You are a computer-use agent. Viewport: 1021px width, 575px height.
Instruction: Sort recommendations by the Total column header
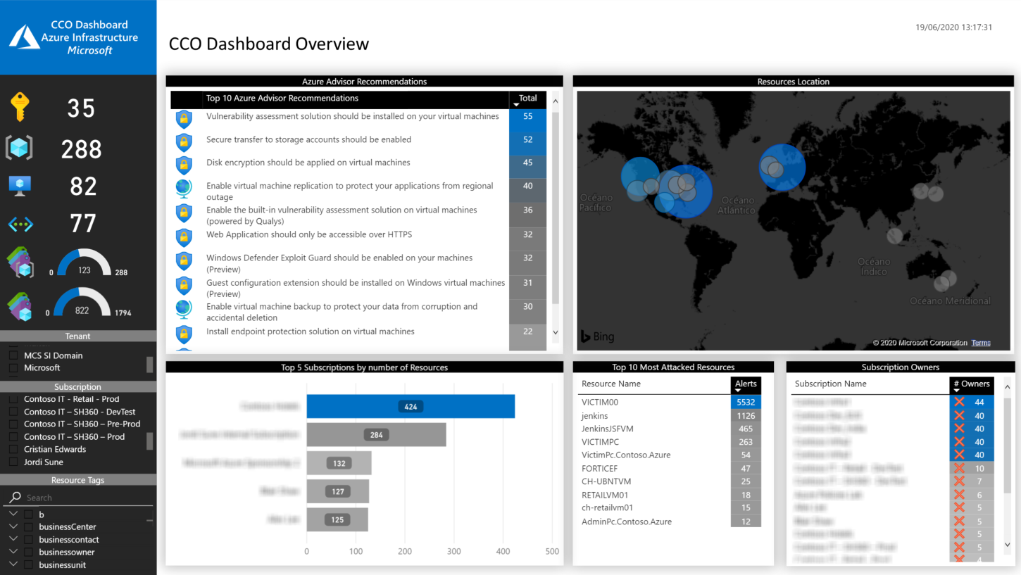pyautogui.click(x=527, y=99)
